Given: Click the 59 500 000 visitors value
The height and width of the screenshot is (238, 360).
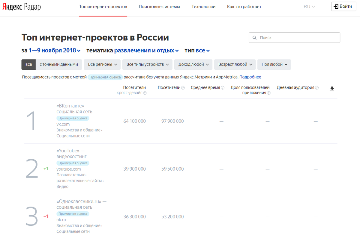Looking at the screenshot, I should point(172,169).
